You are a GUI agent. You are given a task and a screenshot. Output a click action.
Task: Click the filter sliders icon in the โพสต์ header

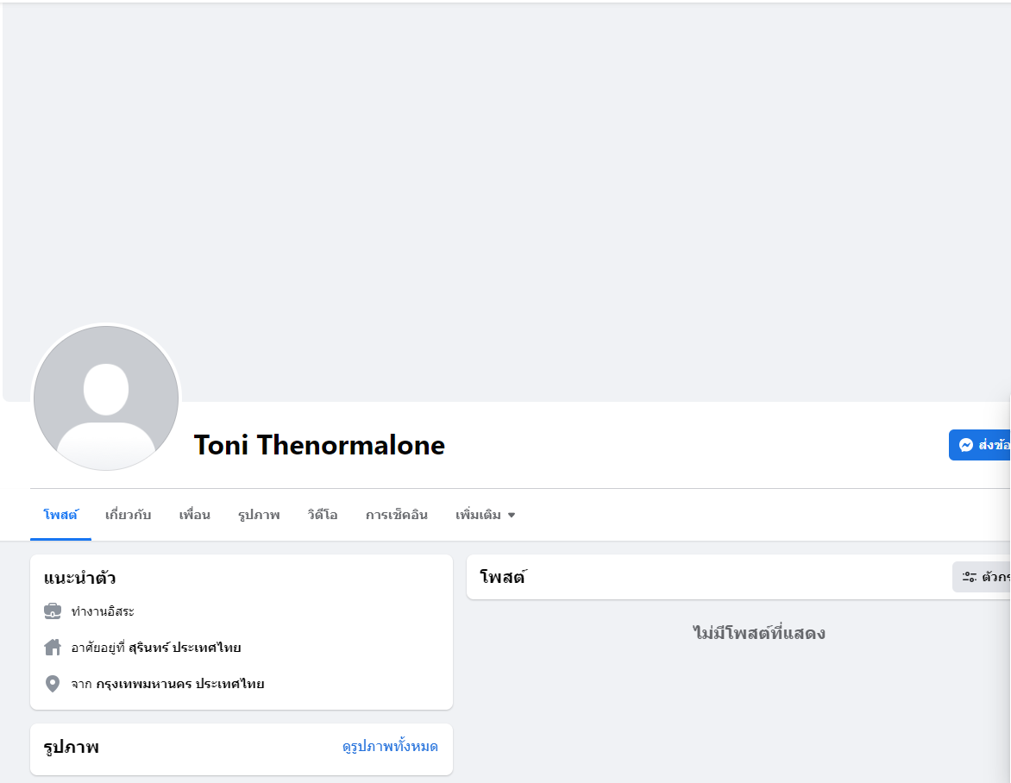pyautogui.click(x=970, y=577)
